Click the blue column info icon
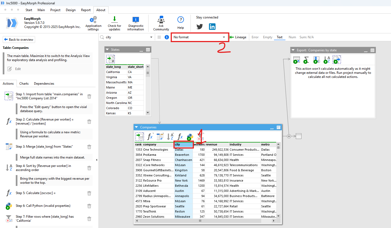 [x=167, y=37]
